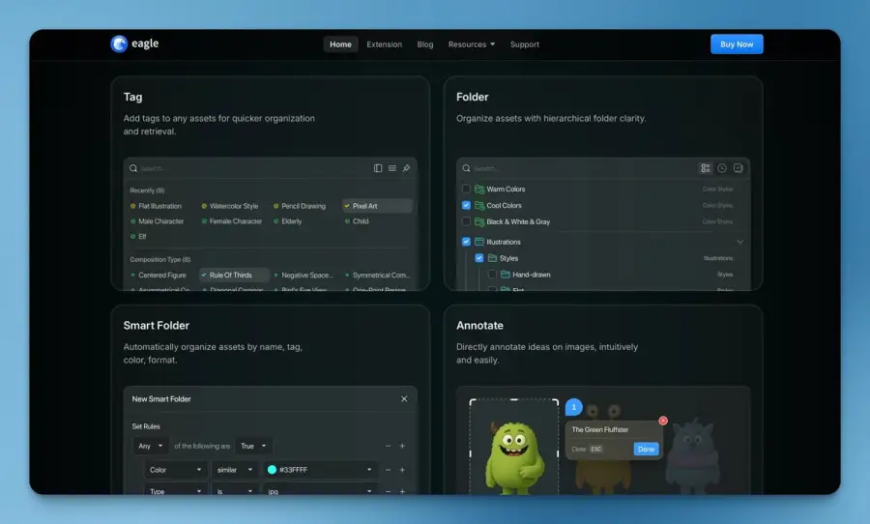Image resolution: width=870 pixels, height=524 pixels.
Task: Open the Type criteria dropdown
Action: [x=175, y=490]
